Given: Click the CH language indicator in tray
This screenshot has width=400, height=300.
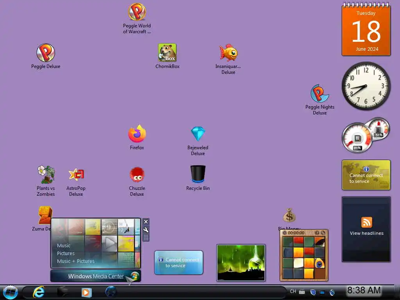Looking at the screenshot, I should [293, 291].
